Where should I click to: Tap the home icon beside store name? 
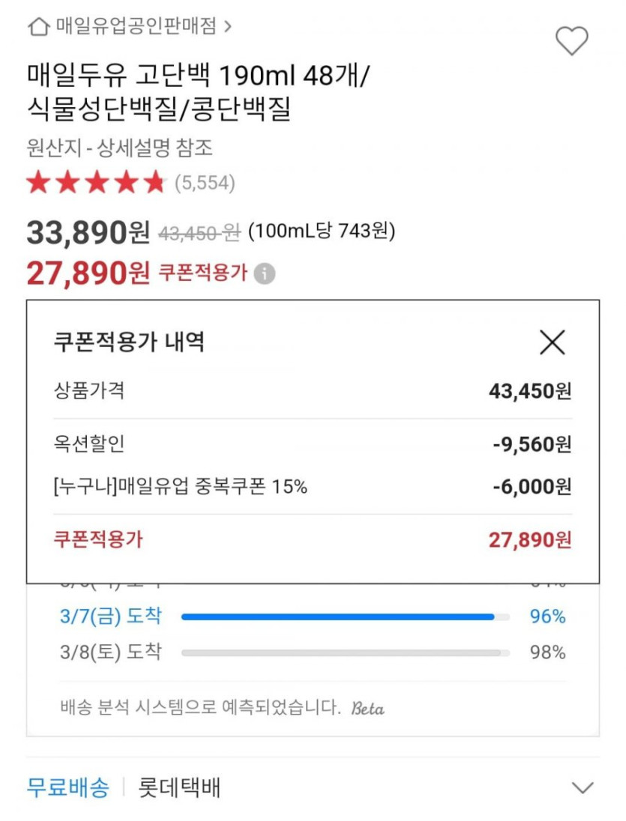(39, 27)
